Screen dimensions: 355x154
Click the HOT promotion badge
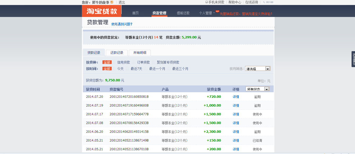217,11
